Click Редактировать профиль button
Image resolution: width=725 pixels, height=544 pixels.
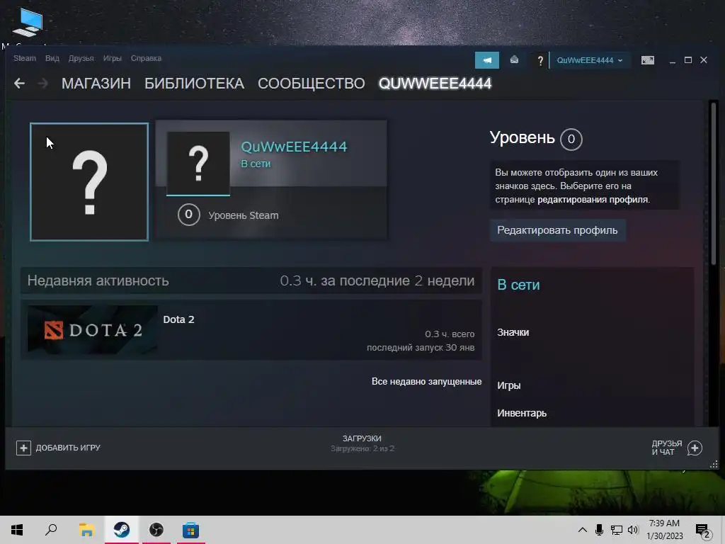coord(558,230)
